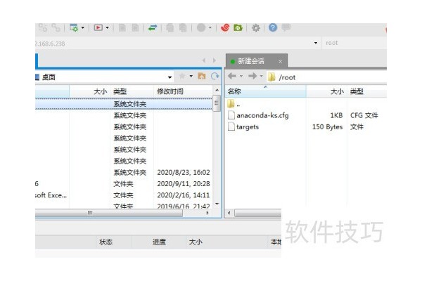422x281 pixels.
Task: Click the gray chat bubble icon
Action: tap(286, 27)
